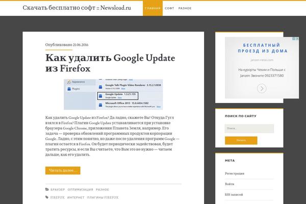Open the РАЗНОЕ menu item in header
The height and width of the screenshot is (204, 306).
185,8
